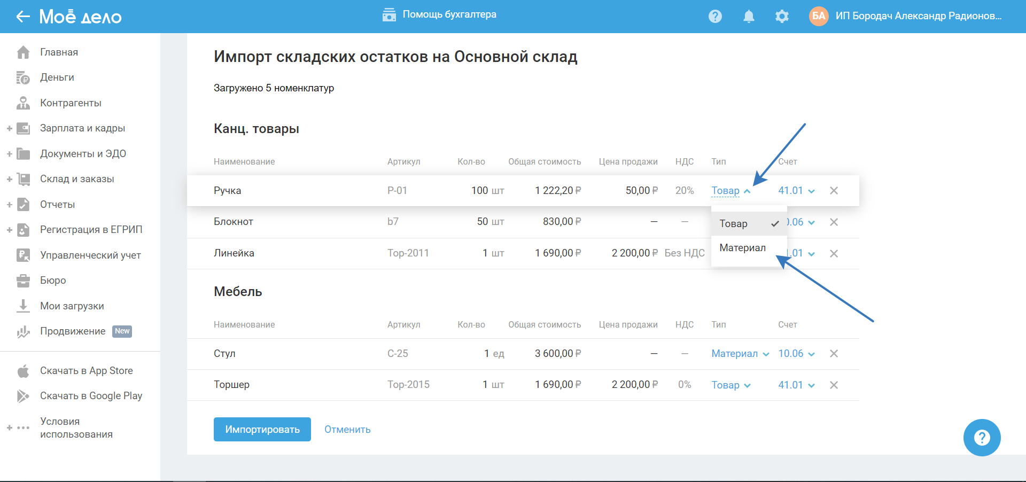Open the floating help chat button

pyautogui.click(x=982, y=438)
